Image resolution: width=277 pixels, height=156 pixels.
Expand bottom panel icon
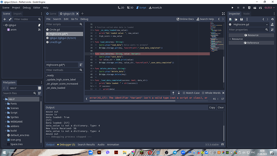pyautogui.click(x=222, y=144)
